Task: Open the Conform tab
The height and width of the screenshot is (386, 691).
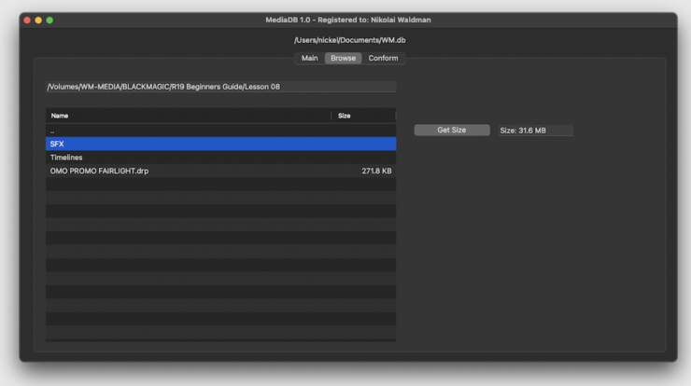Action: click(383, 58)
